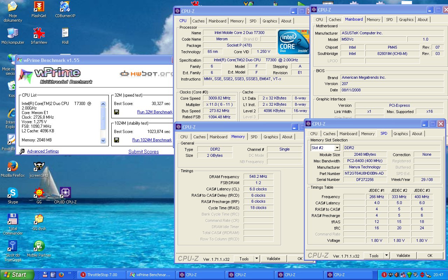Click the floppy save icon beside Run 32M Benchmark

[117, 112]
